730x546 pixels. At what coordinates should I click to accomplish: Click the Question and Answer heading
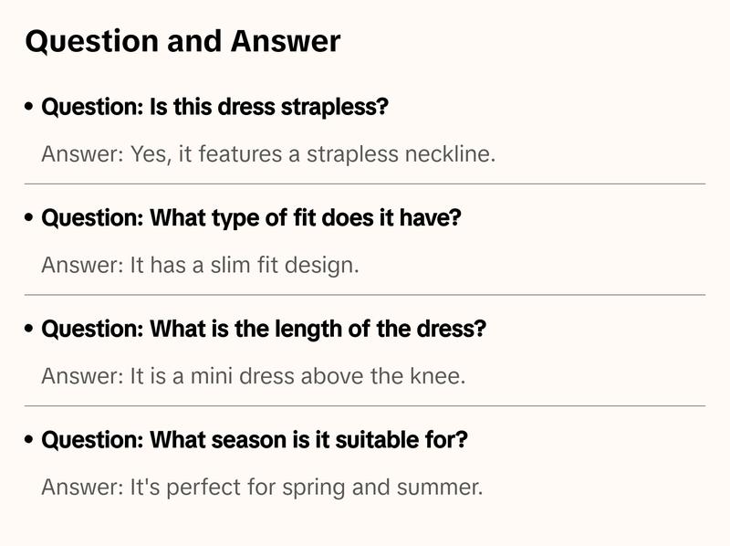pyautogui.click(x=182, y=41)
